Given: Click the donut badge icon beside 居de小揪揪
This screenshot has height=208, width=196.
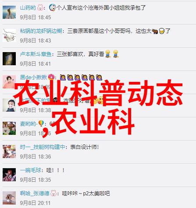Looking at the screenshot, I should pos(51,77).
